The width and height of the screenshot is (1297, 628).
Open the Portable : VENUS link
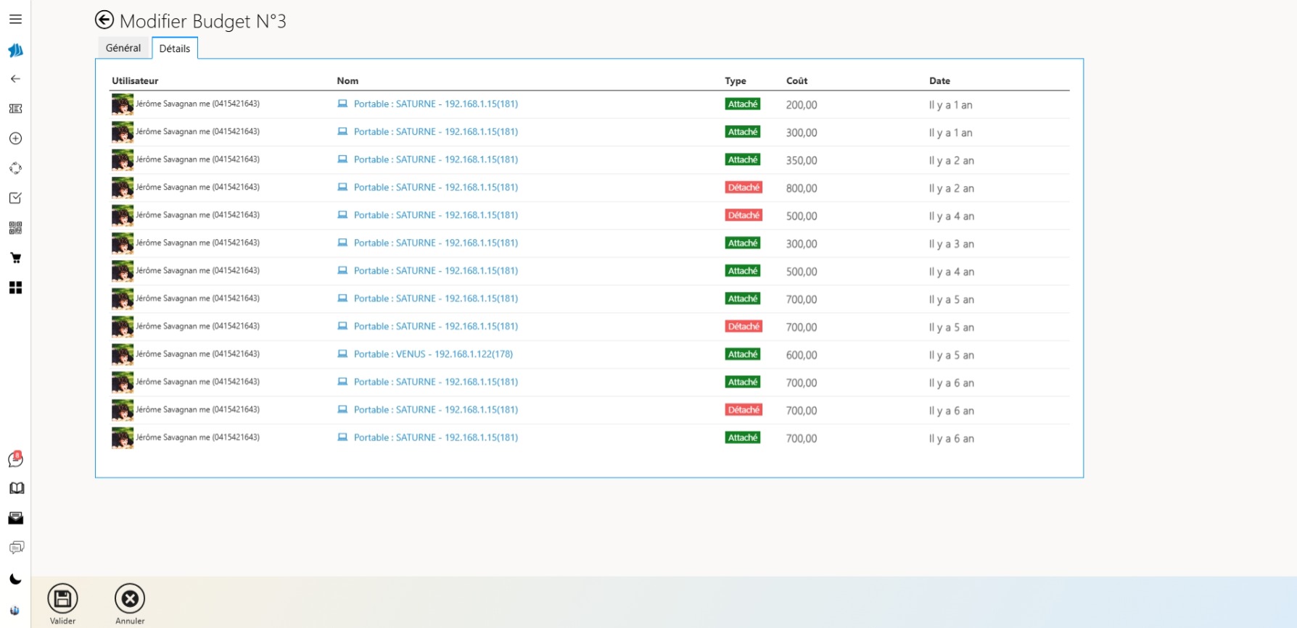click(x=432, y=354)
